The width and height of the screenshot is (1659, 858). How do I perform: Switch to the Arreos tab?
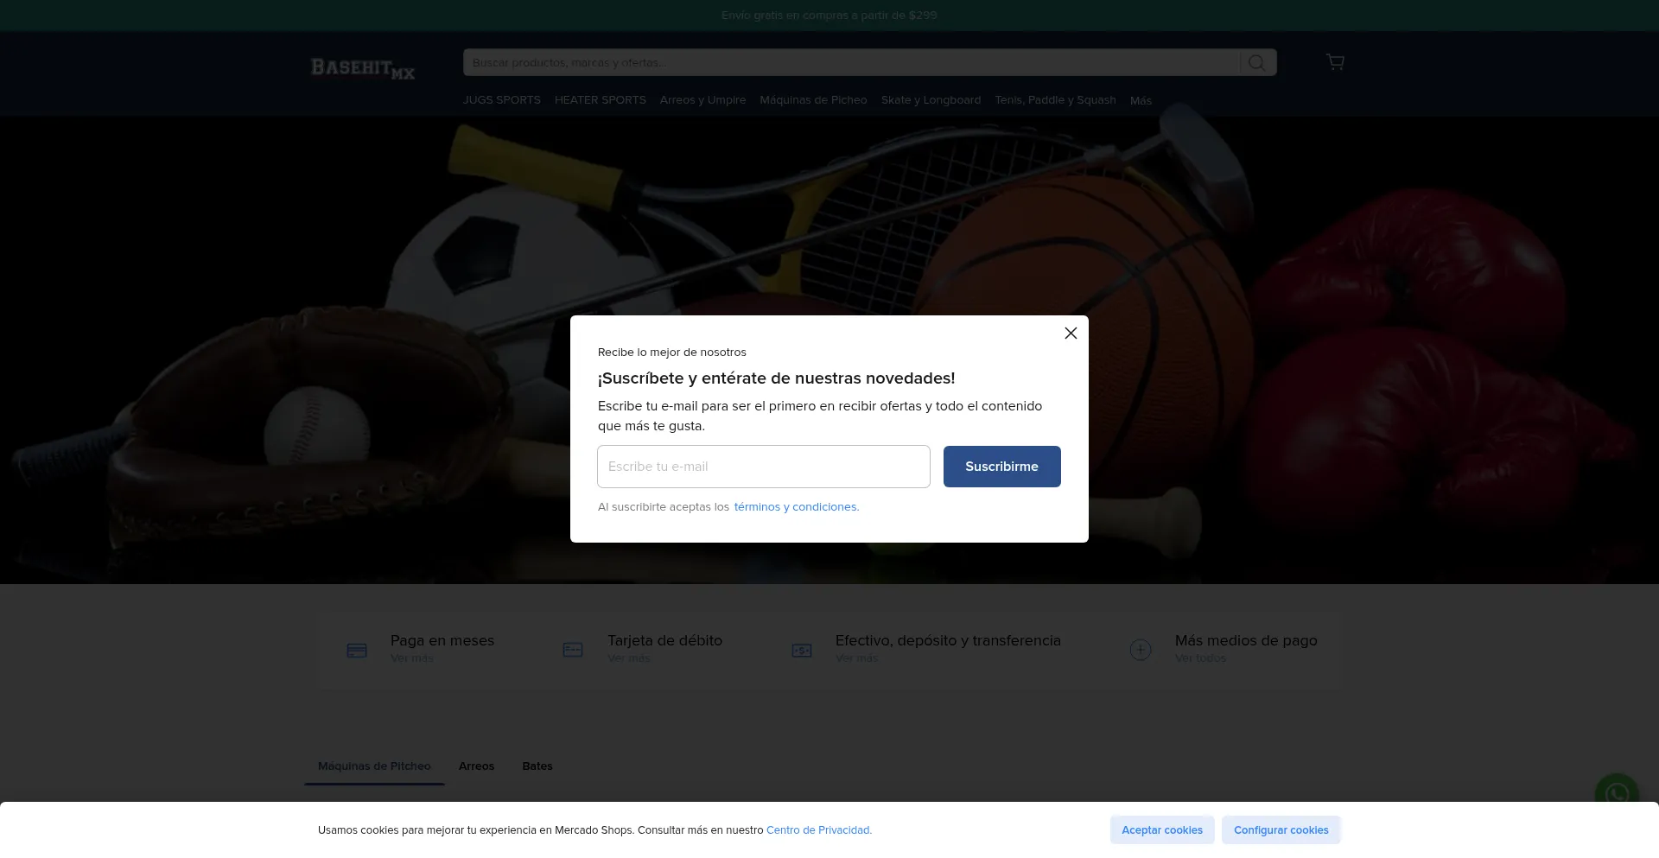476,766
